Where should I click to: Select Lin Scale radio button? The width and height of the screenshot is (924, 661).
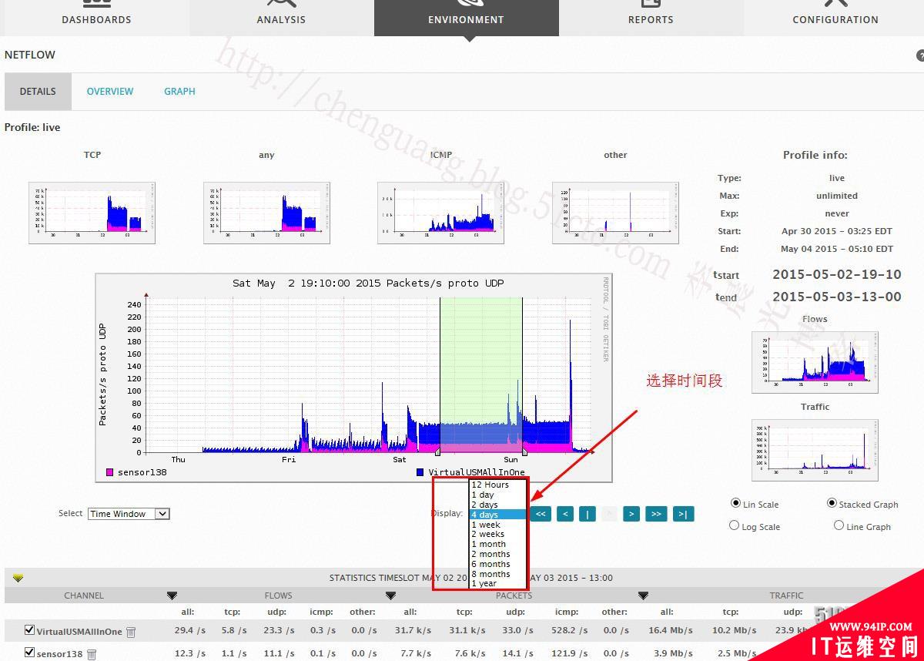point(735,503)
